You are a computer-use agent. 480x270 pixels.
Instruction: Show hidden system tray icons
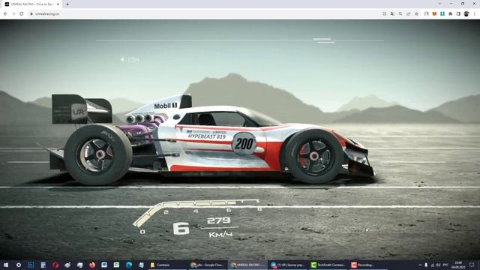click(420, 265)
